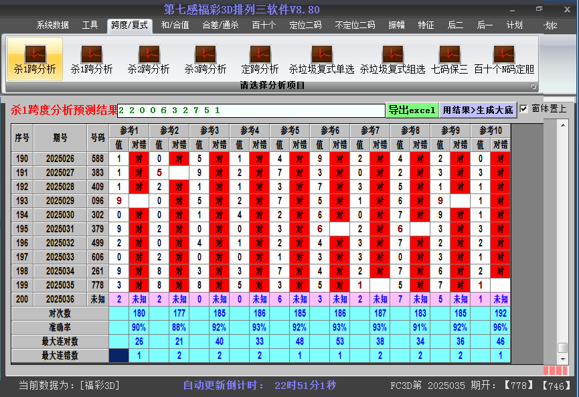Click the 177 correct-count value
Screen dimensions: 579x397
[x=179, y=313]
